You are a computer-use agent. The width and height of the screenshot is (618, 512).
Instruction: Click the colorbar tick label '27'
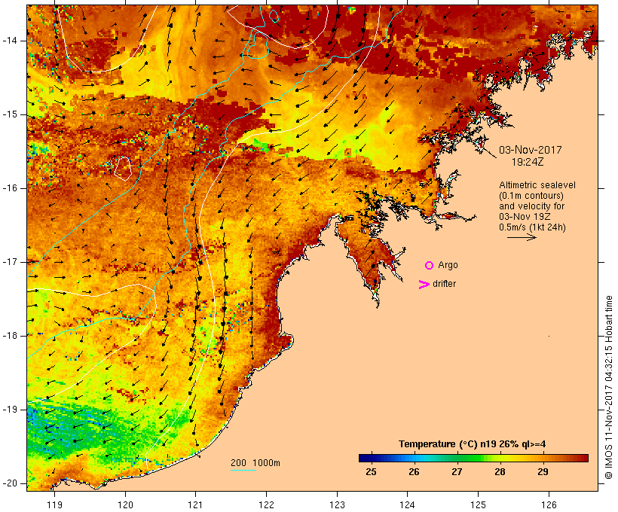(457, 472)
